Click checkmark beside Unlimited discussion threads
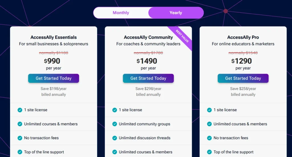 coord(115,138)
